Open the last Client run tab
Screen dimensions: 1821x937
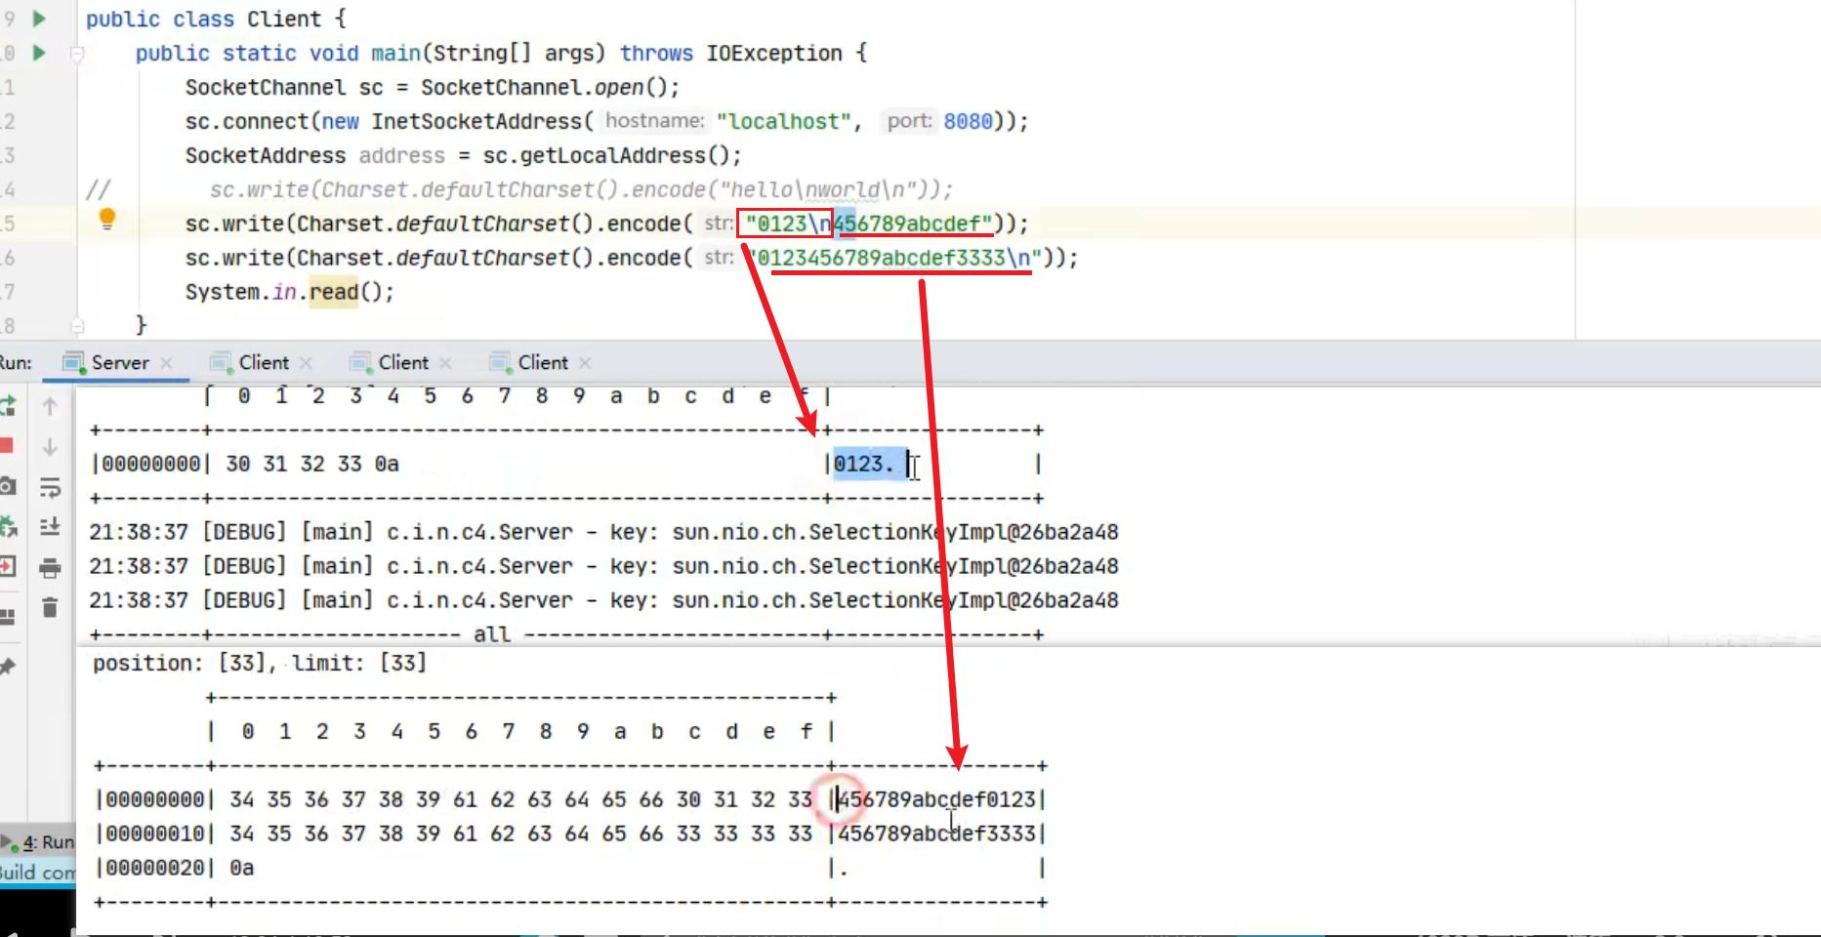(543, 362)
